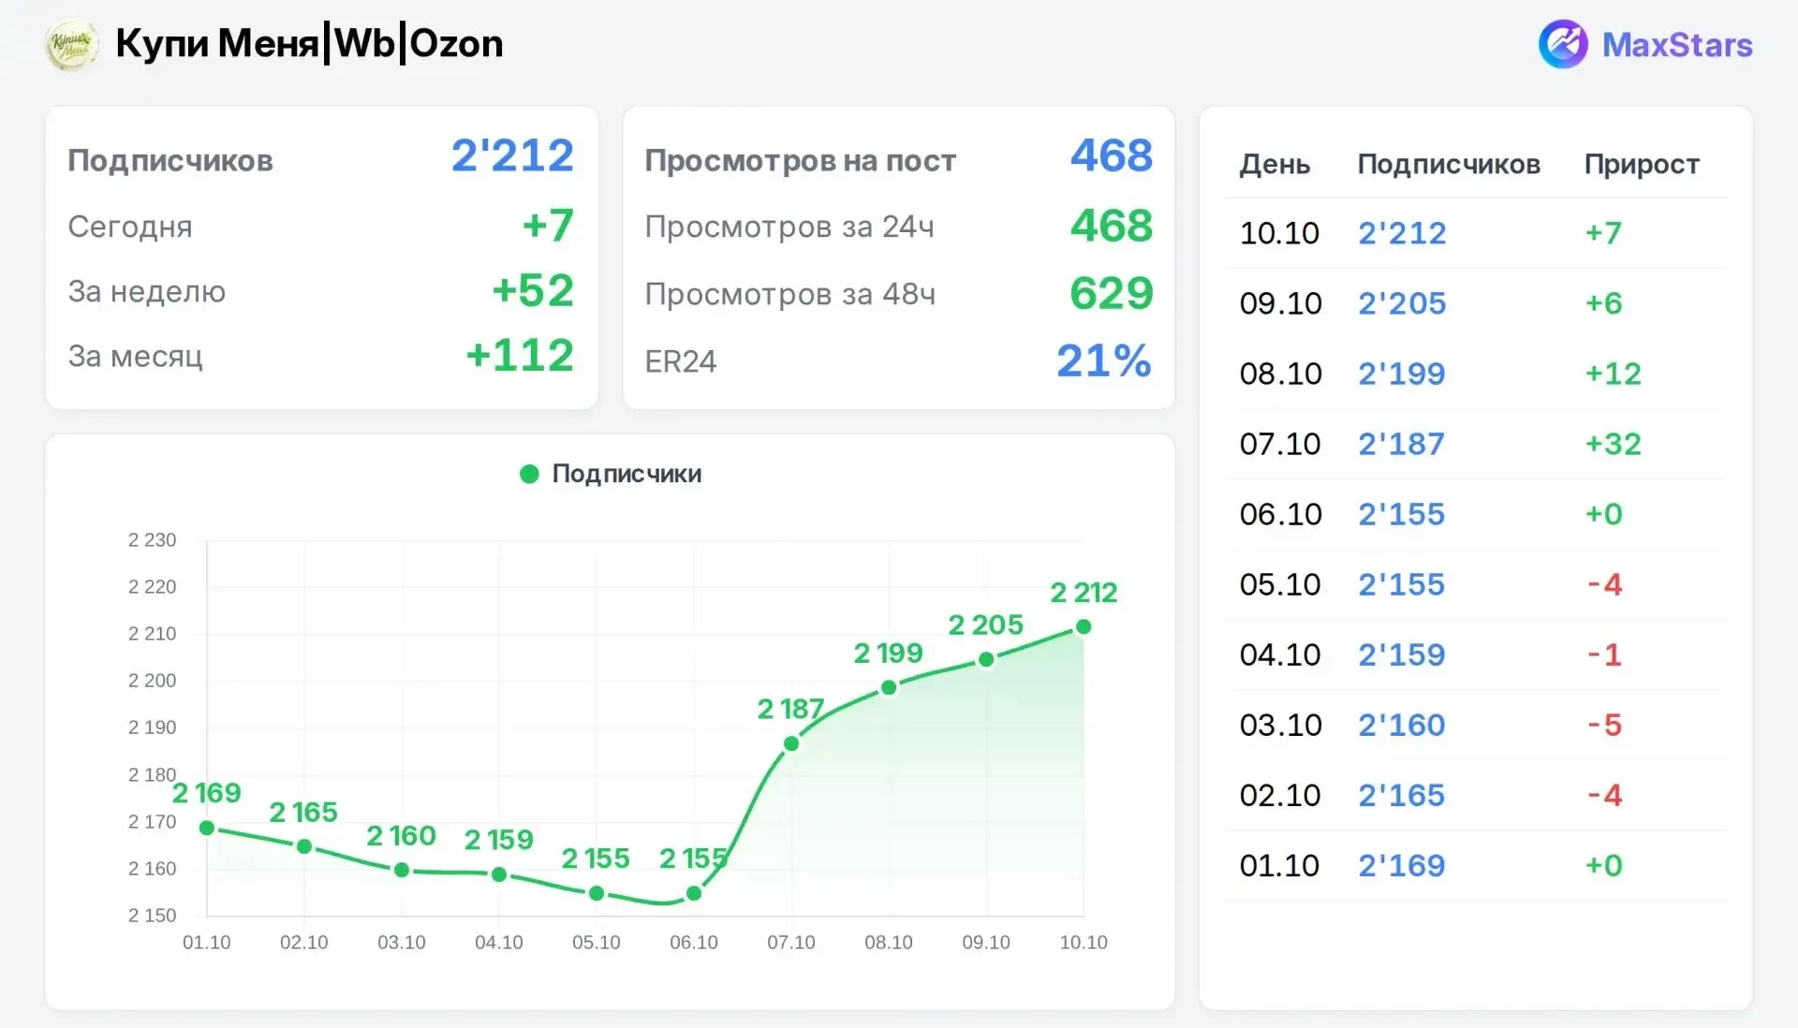The height and width of the screenshot is (1028, 1798).
Task: Select chart point labeled 2 160
Action: [x=402, y=870]
